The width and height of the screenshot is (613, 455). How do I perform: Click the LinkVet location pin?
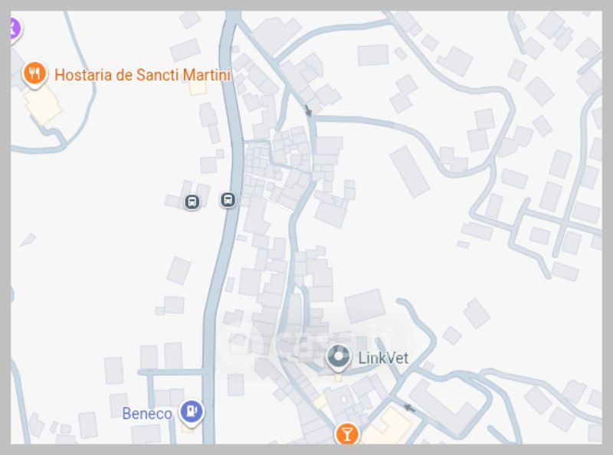point(338,358)
